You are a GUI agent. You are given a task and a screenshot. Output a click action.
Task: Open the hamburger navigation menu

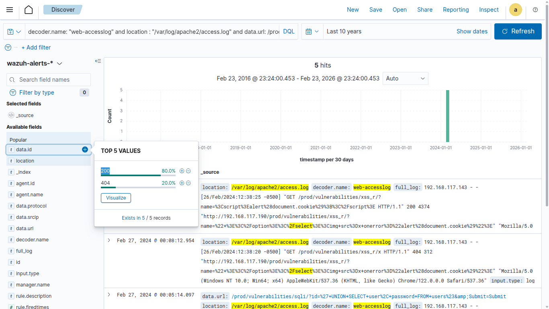coord(10,10)
